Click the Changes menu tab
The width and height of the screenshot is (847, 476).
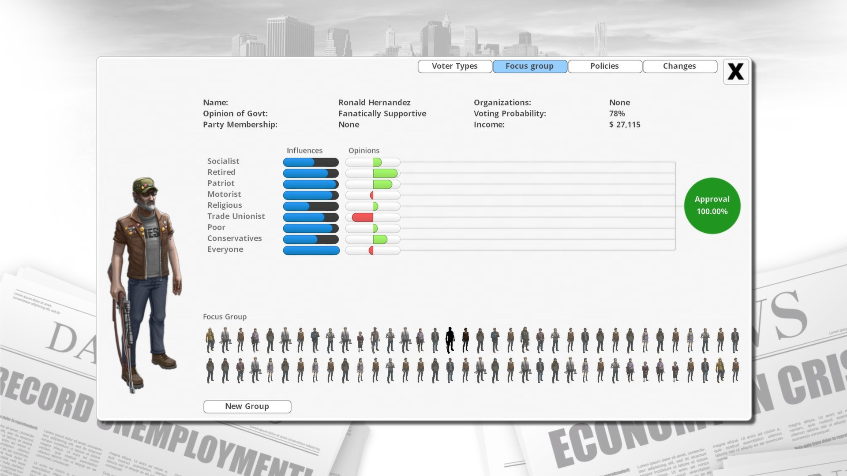[679, 65]
